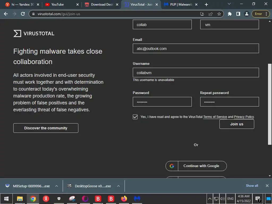The image size is (272, 204).
Task: Click the scrollbar down arrow
Action: pos(270,176)
